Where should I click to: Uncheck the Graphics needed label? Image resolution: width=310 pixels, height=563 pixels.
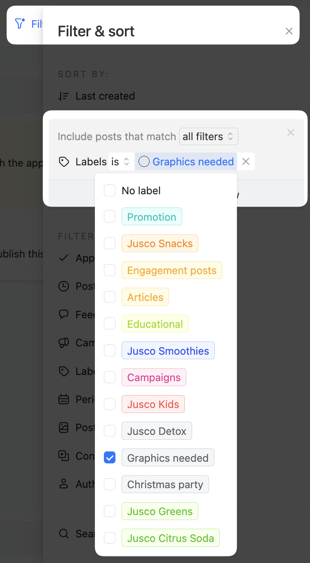[110, 458]
